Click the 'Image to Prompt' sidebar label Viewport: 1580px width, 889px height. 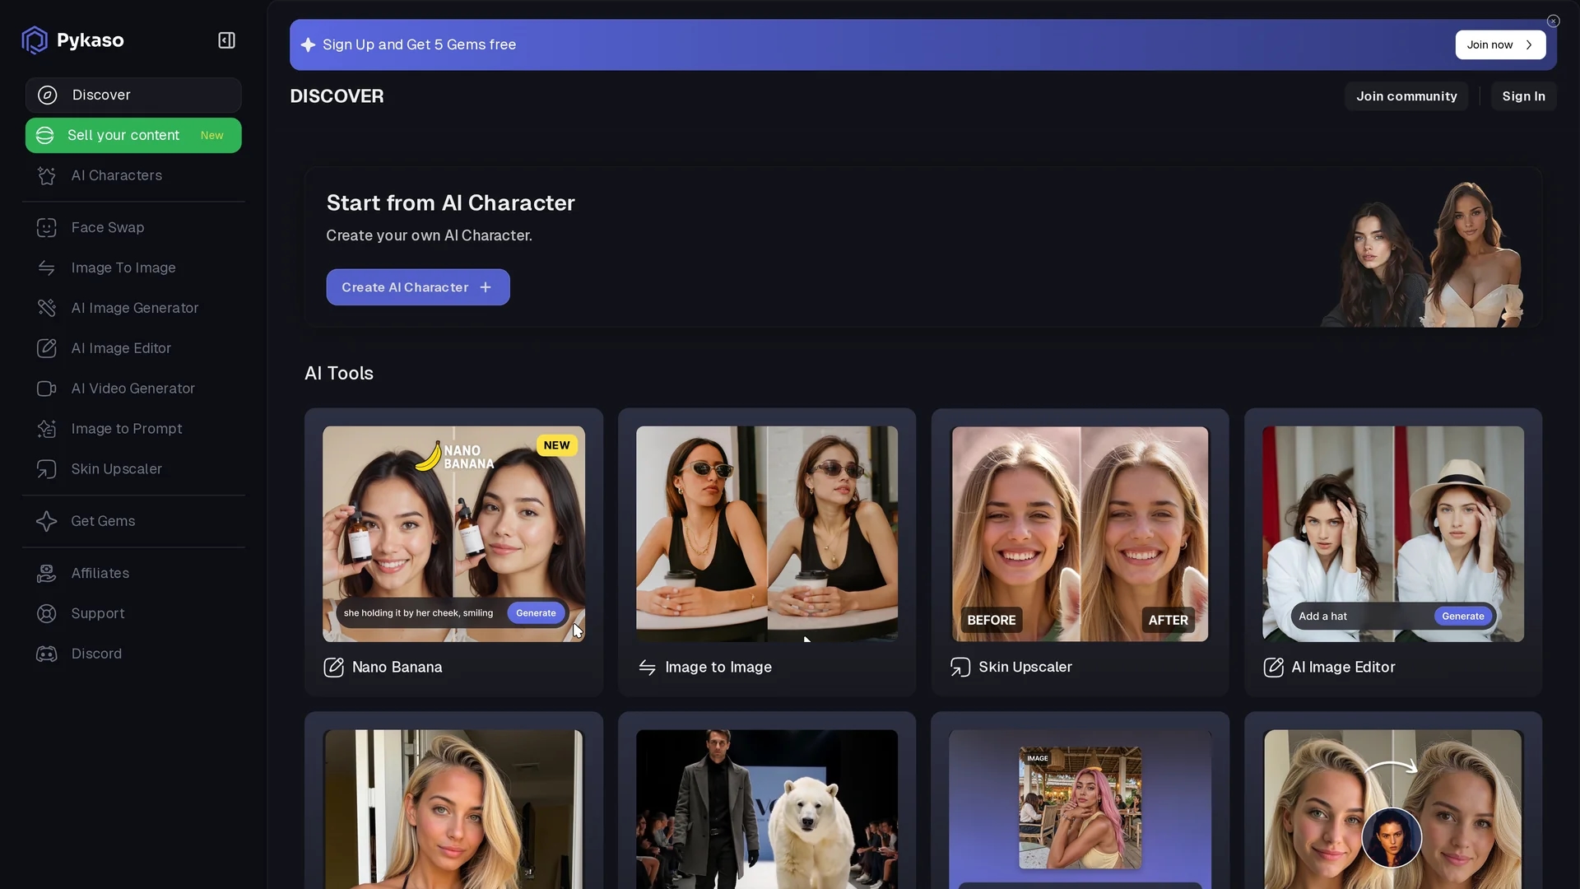pyautogui.click(x=127, y=430)
